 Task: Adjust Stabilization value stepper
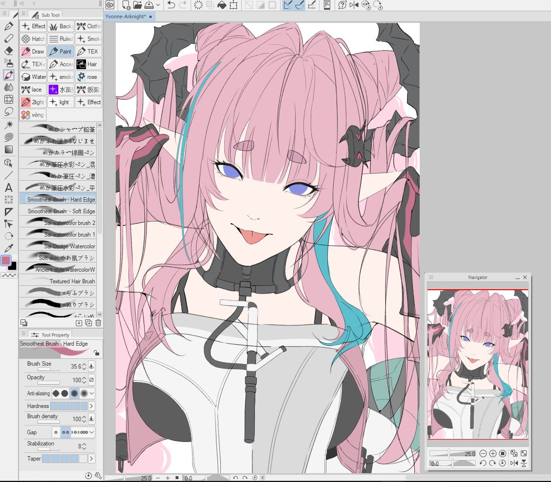[84, 446]
